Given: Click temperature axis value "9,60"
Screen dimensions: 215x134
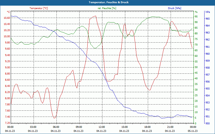Looking at the screenshot, I should [x=8, y=49].
